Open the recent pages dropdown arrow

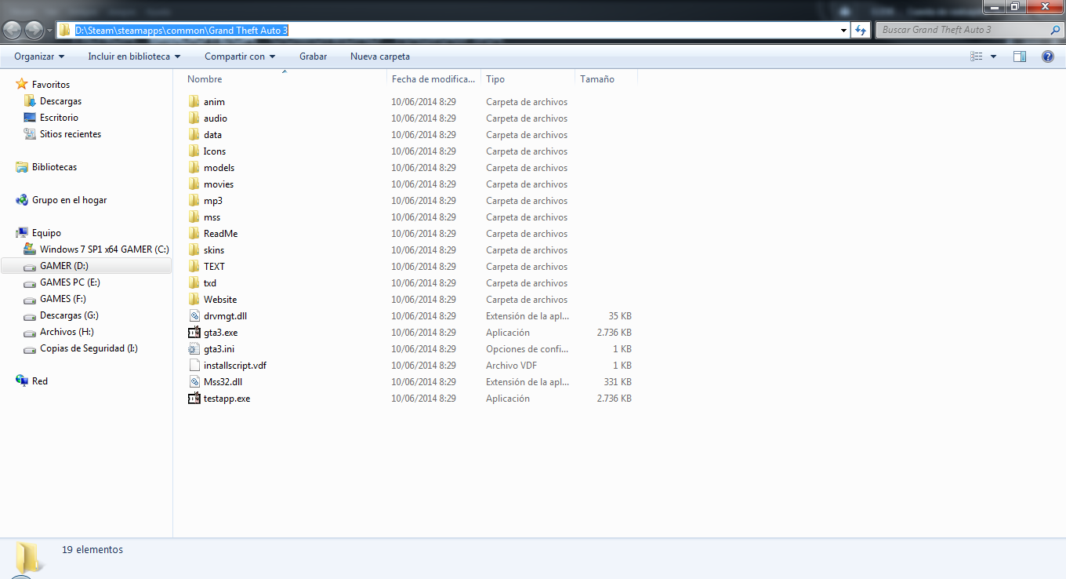(x=49, y=31)
